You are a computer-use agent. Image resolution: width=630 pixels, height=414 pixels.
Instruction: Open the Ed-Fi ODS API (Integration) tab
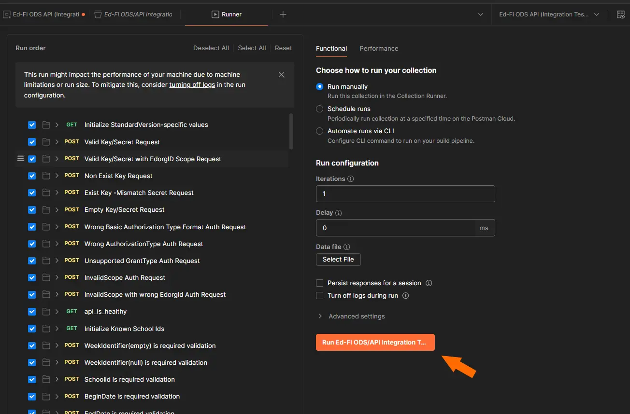[x=44, y=14]
